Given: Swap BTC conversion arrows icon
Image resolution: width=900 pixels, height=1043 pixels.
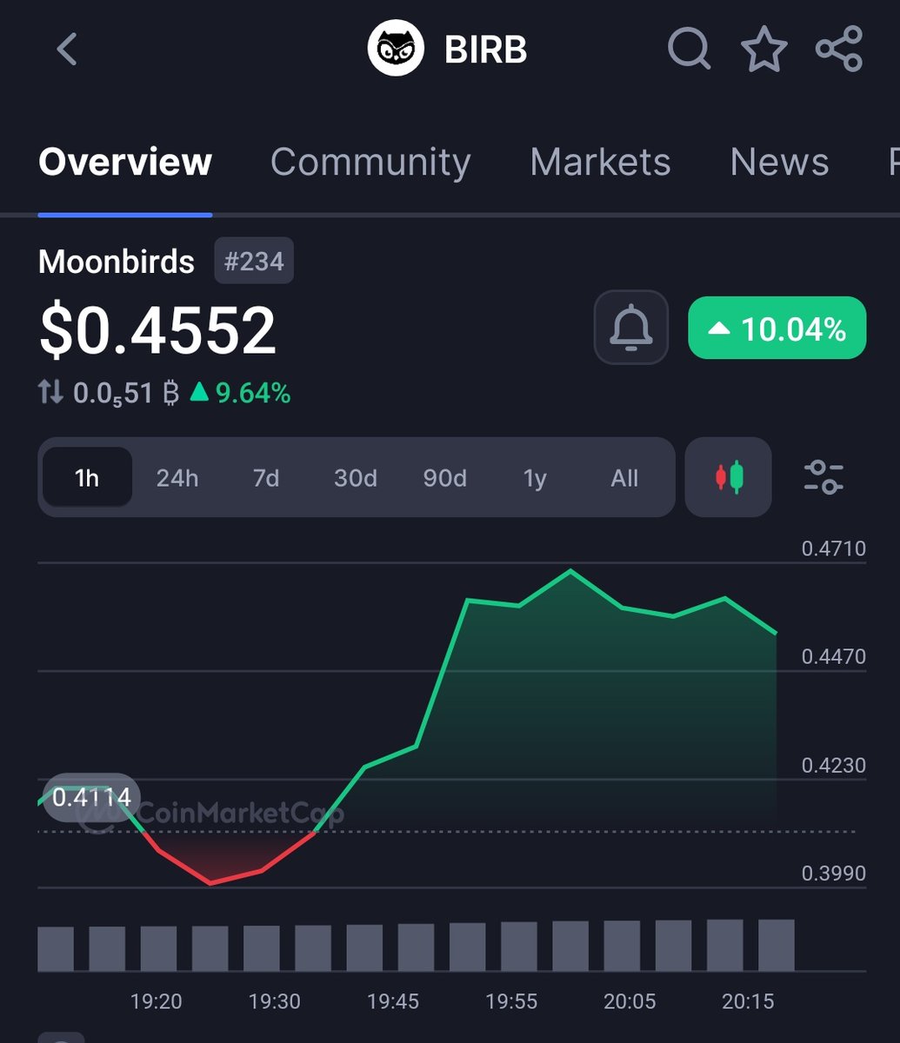Looking at the screenshot, I should tap(50, 394).
